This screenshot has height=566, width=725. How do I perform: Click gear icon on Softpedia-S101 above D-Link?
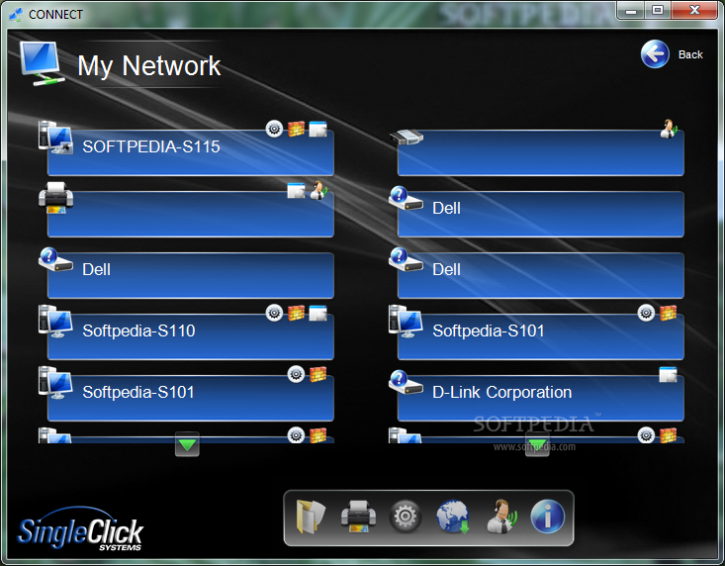[646, 313]
